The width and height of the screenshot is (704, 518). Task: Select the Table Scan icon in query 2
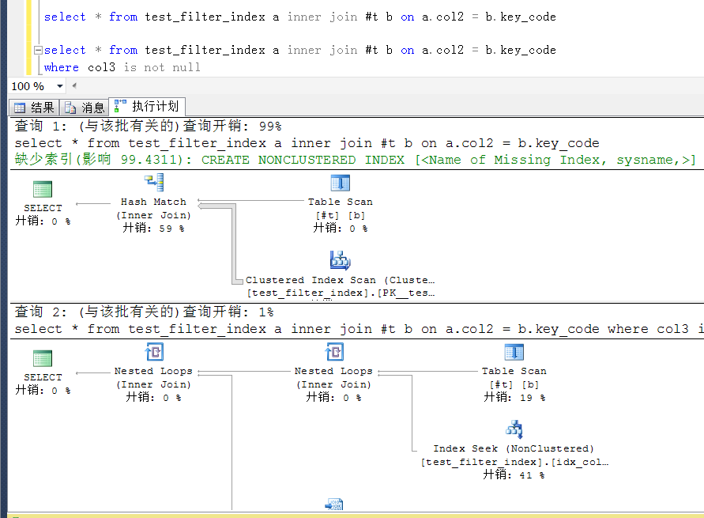514,353
